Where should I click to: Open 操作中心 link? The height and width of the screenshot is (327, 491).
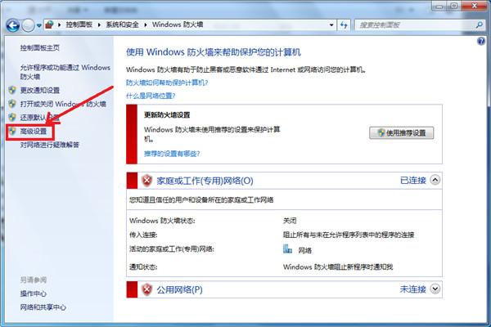tap(34, 293)
